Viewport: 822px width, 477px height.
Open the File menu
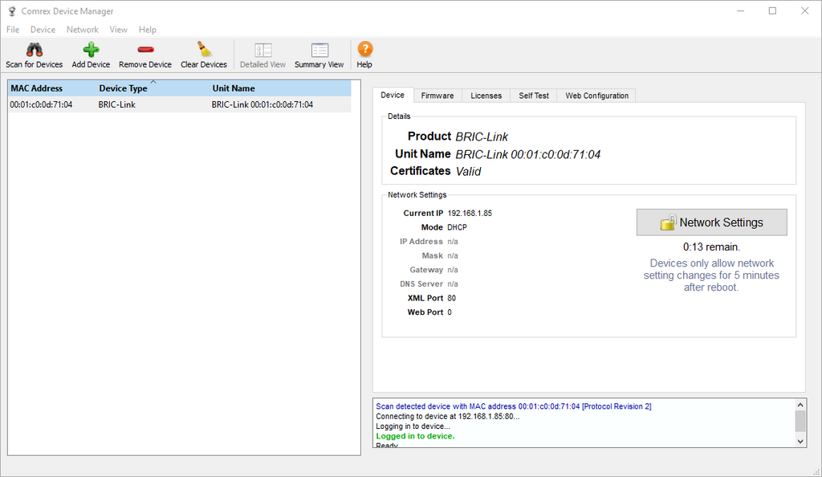point(13,30)
